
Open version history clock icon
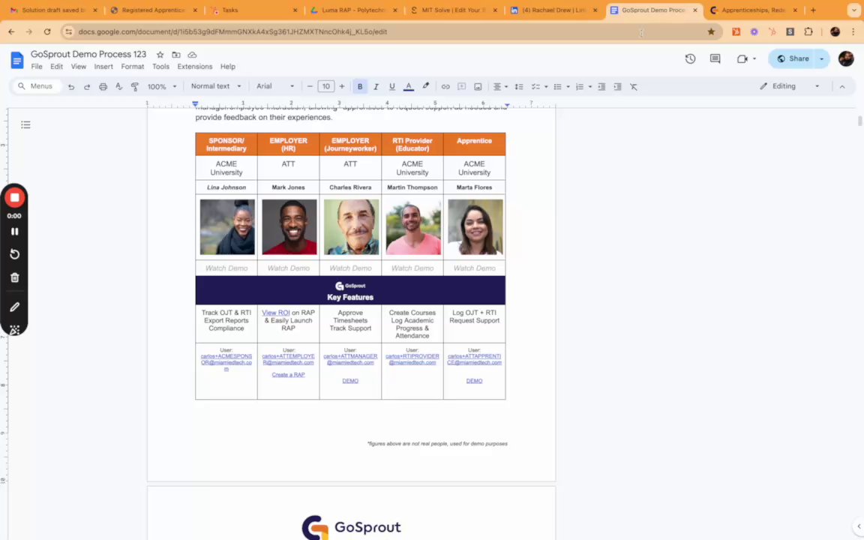[x=690, y=59]
